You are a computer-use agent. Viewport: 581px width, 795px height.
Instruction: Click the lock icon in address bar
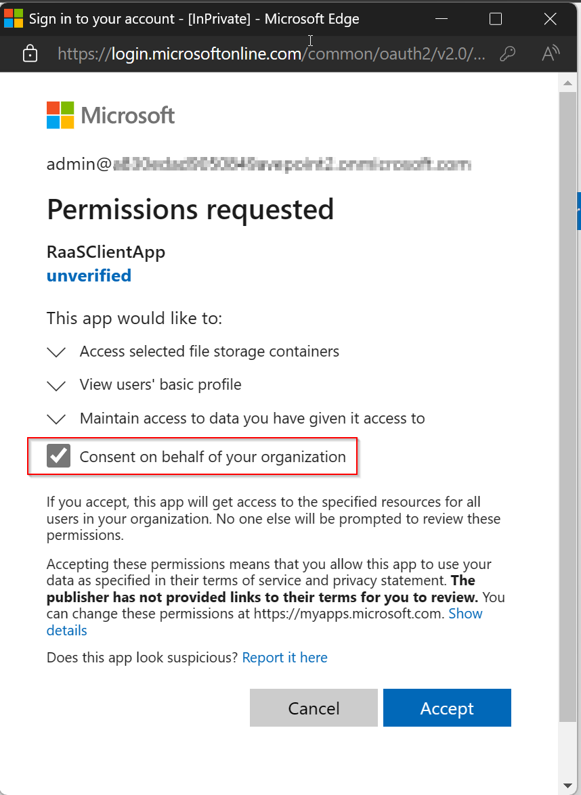(30, 54)
